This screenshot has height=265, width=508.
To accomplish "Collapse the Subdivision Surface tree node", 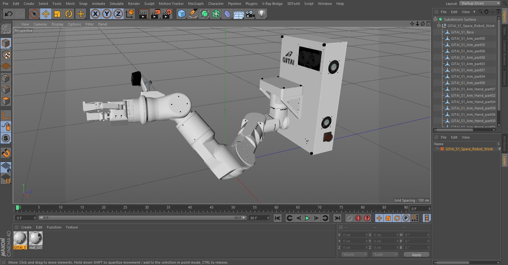I will click(435, 19).
